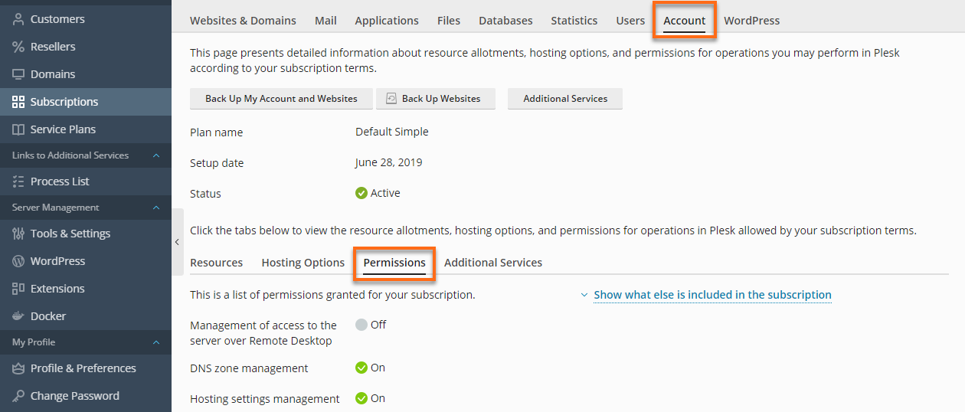Click the Subscriptions grid icon
Screen dimensions: 965x412
pos(18,102)
